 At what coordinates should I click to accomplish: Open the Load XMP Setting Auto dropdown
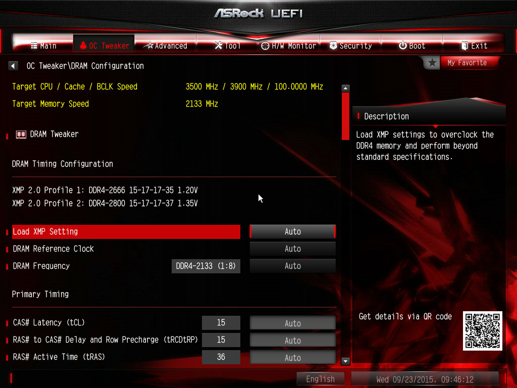point(292,231)
